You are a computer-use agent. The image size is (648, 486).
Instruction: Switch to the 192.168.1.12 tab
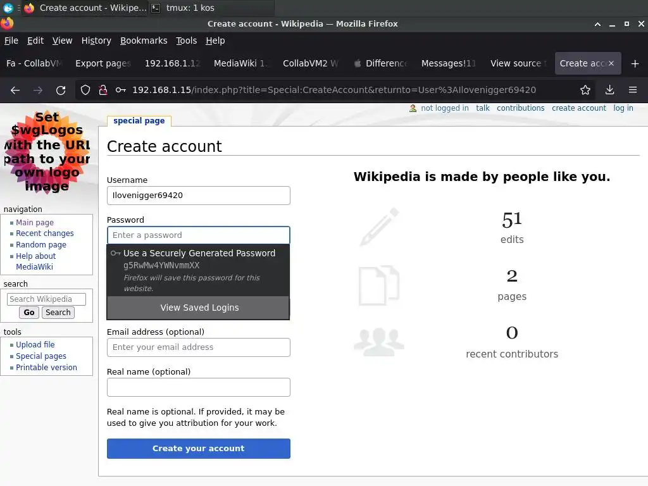pos(172,63)
